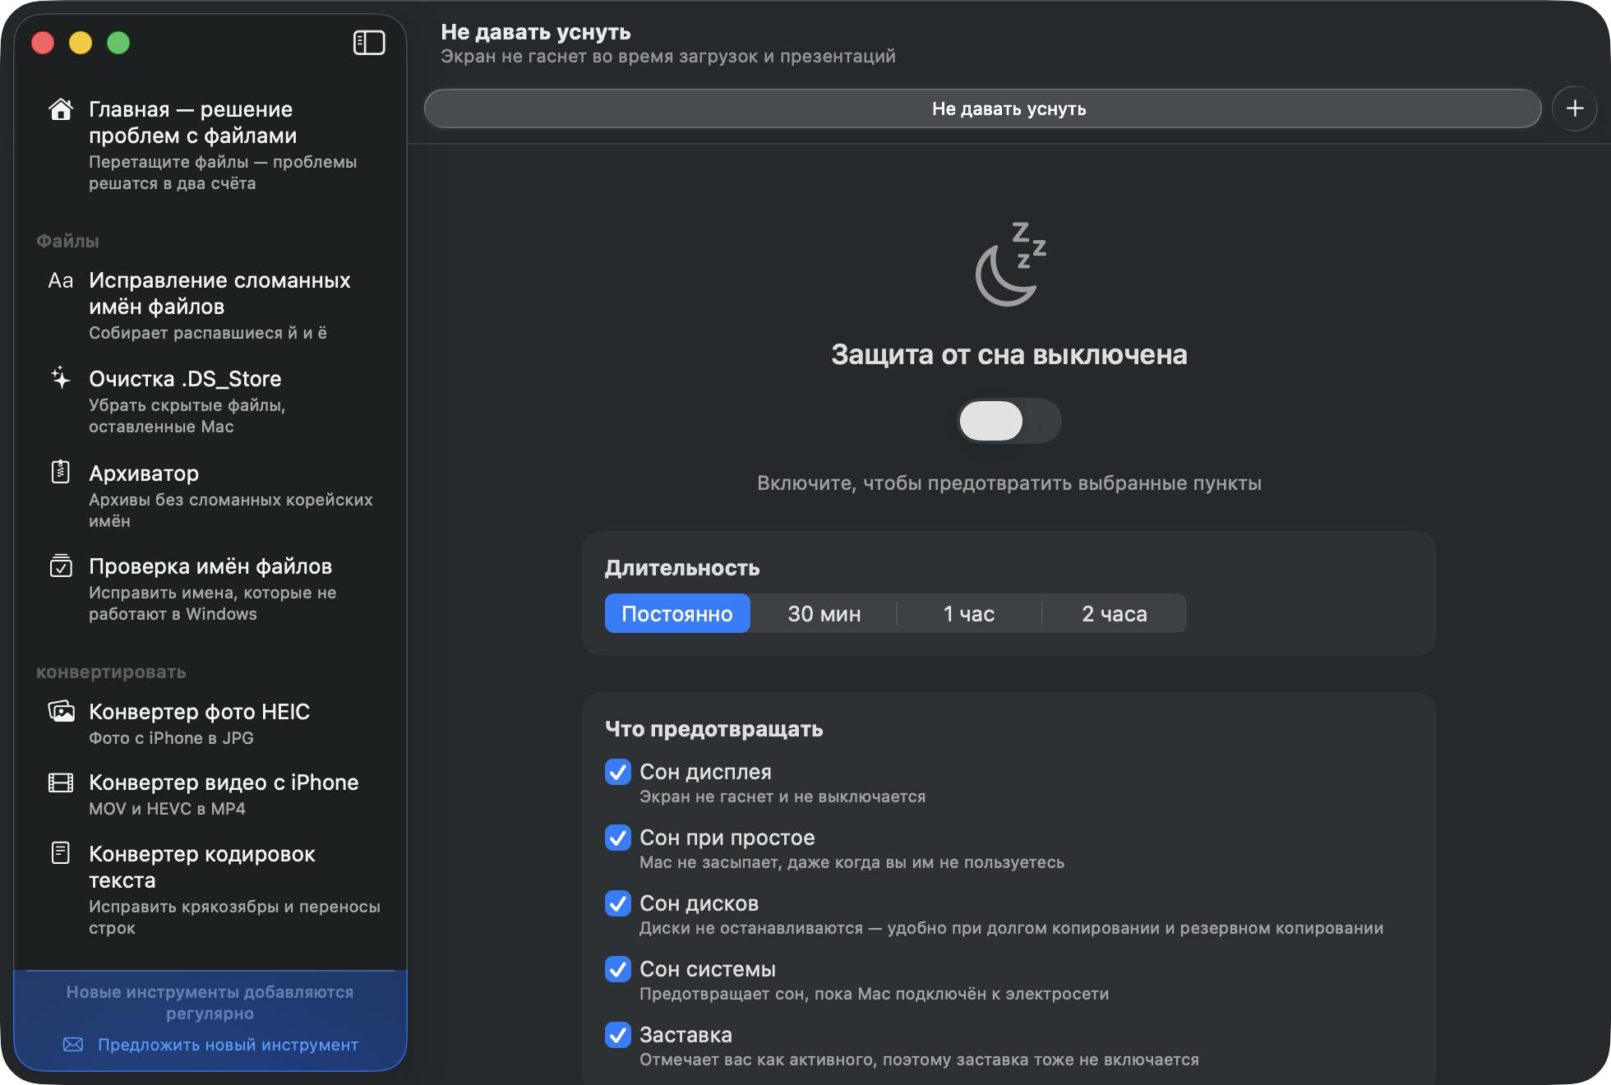1611x1085 pixels.
Task: Click the Сон дисплея label
Action: (x=705, y=772)
